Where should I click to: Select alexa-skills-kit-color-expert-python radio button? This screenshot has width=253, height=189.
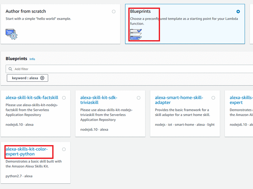tap(64, 149)
